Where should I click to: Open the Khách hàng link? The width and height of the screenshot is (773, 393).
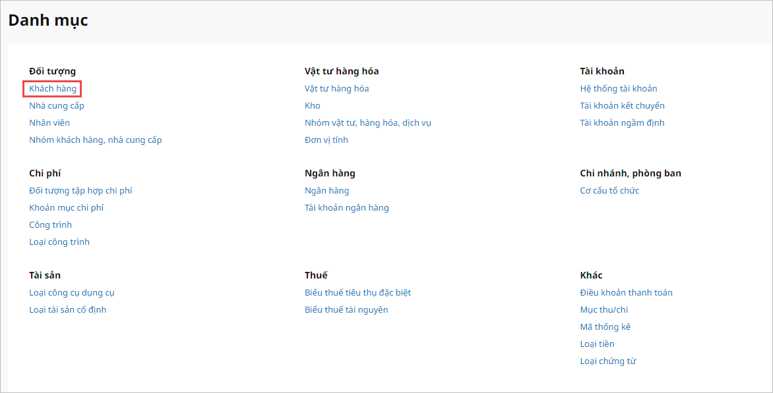(x=53, y=88)
